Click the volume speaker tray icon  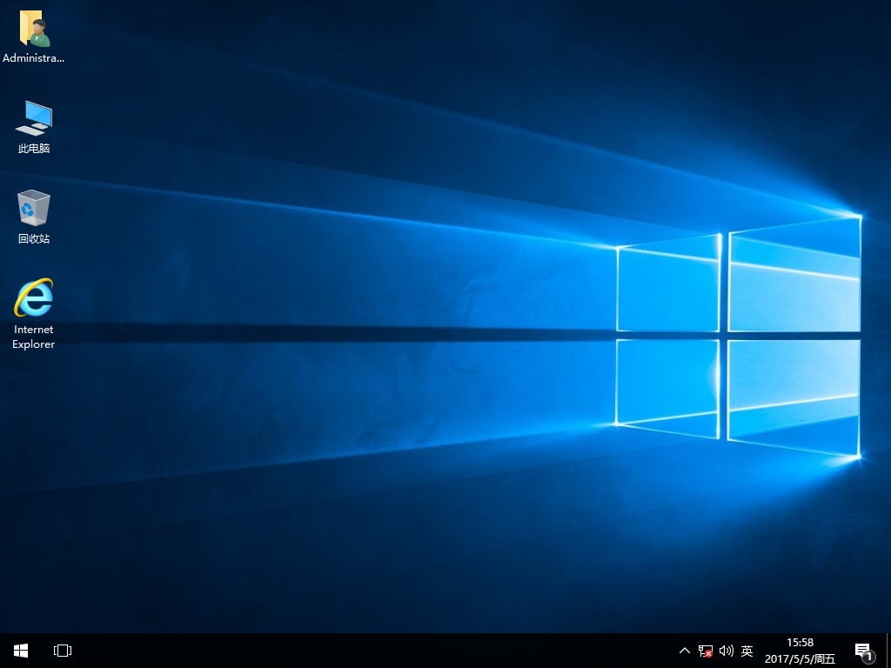727,651
